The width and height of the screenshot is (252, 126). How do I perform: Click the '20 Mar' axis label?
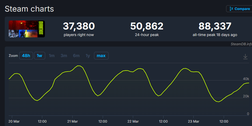(14, 121)
